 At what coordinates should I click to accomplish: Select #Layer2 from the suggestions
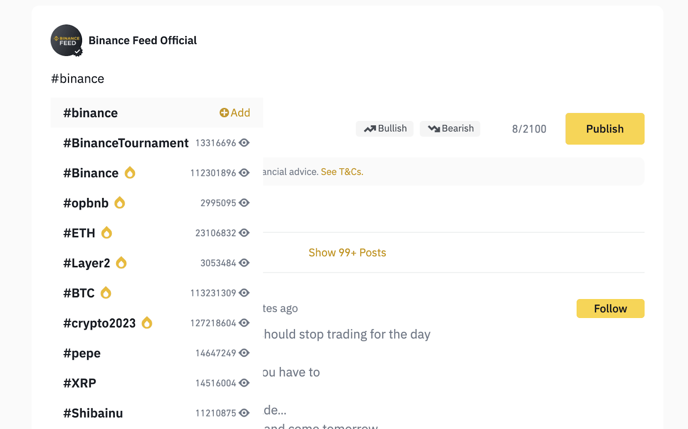pos(157,263)
